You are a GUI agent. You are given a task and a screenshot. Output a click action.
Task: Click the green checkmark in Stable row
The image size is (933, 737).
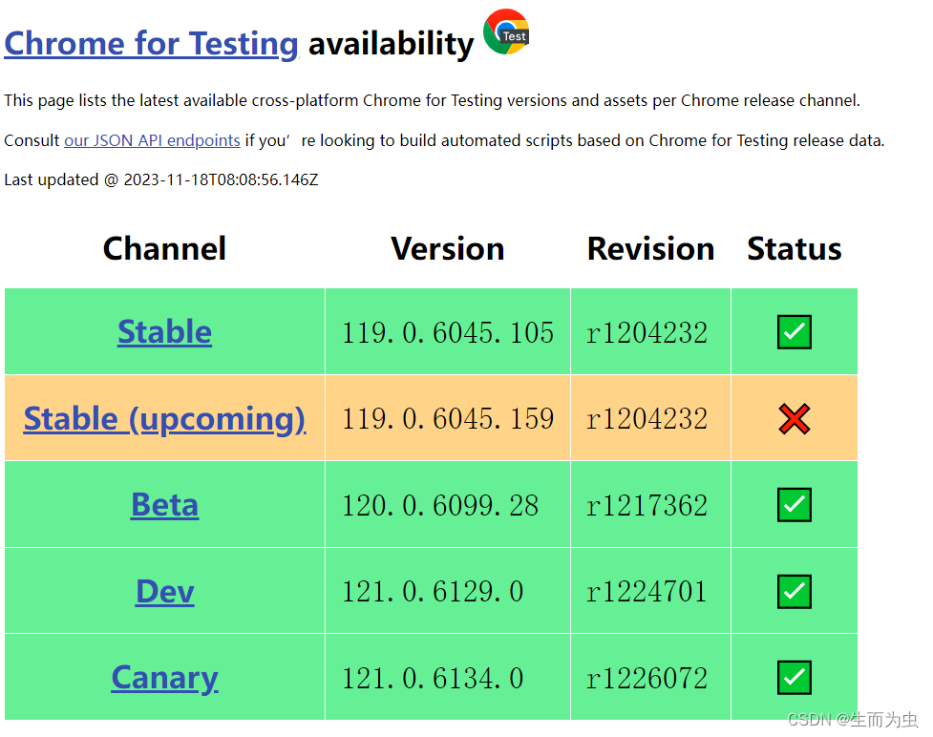(x=795, y=332)
